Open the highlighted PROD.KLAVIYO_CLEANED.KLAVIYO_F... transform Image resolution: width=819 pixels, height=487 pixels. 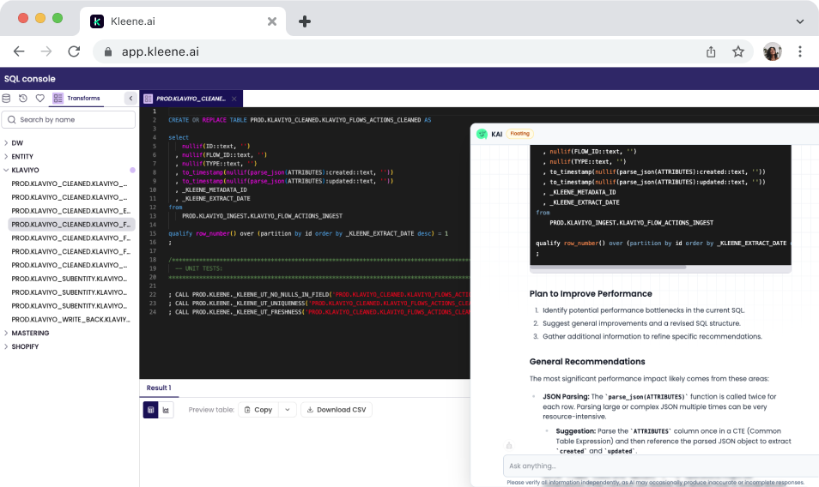tap(71, 224)
